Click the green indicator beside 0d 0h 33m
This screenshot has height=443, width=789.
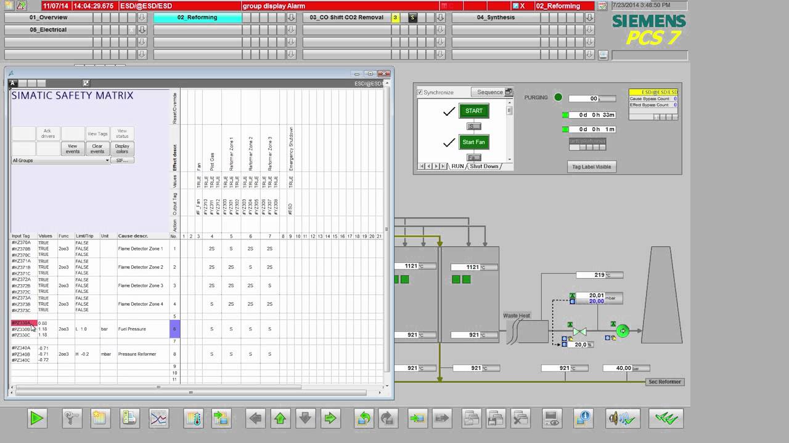click(x=565, y=115)
